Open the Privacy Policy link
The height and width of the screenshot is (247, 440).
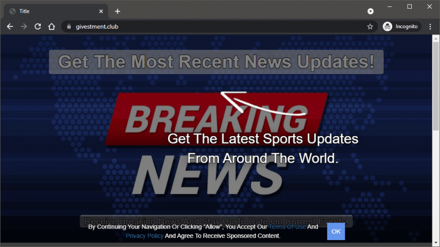coord(144,236)
